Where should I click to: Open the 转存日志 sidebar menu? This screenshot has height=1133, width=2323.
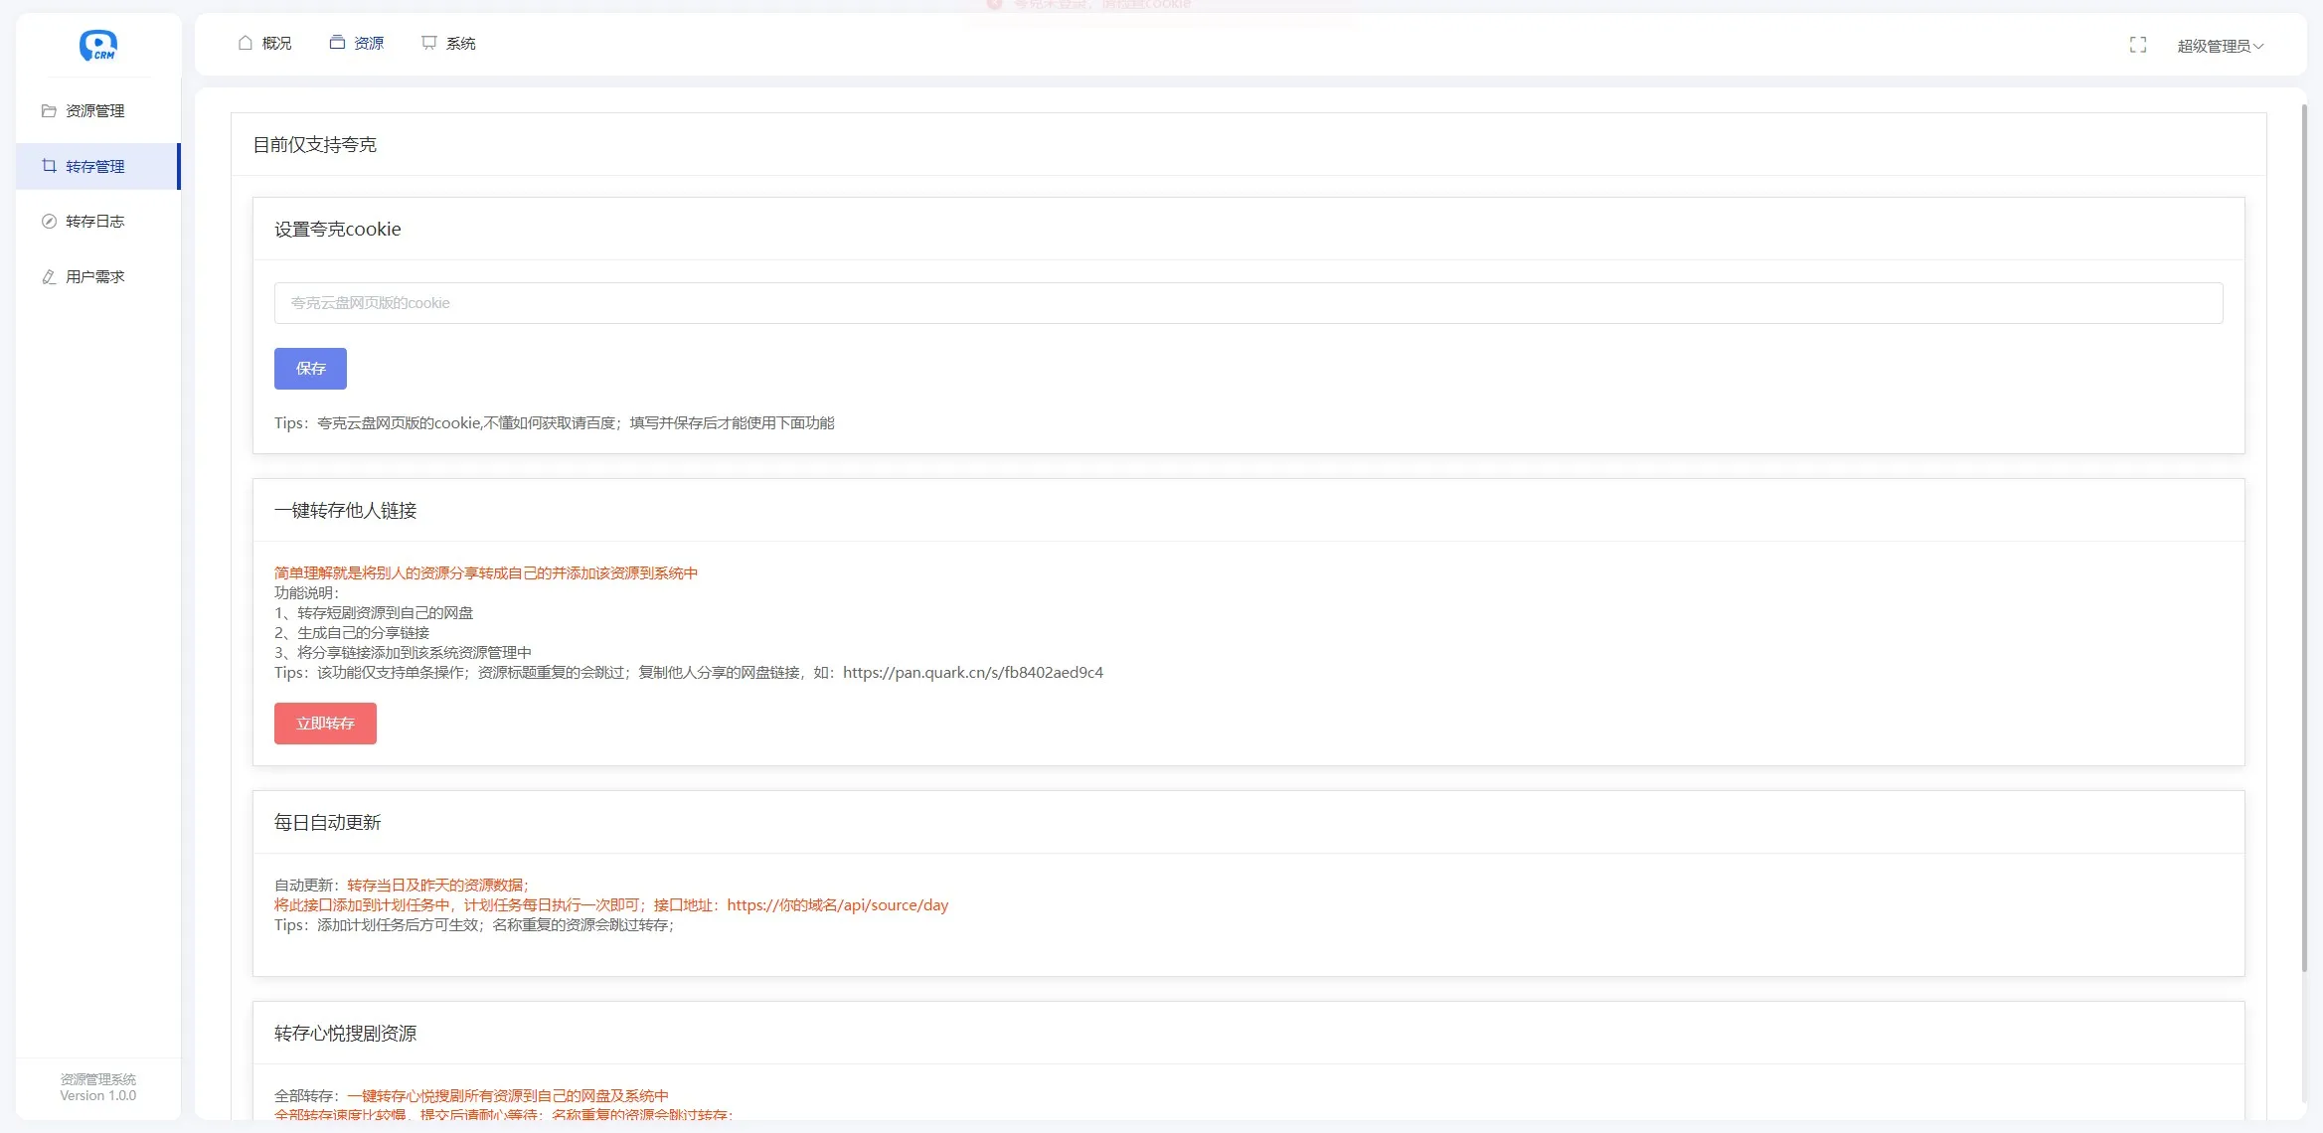click(x=95, y=221)
